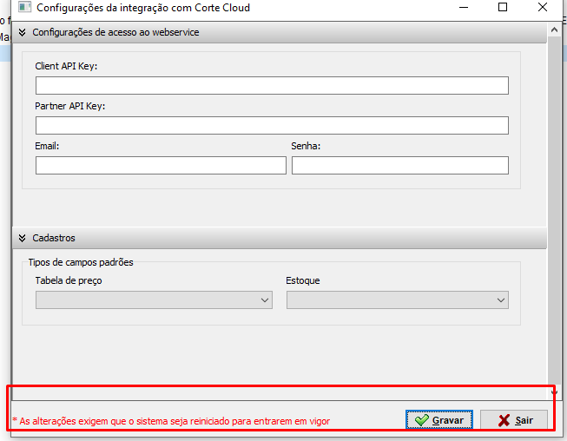Screen dimensions: 567x441
Task: Maximize the Corte Cloud settings window
Action: tap(503, 7)
